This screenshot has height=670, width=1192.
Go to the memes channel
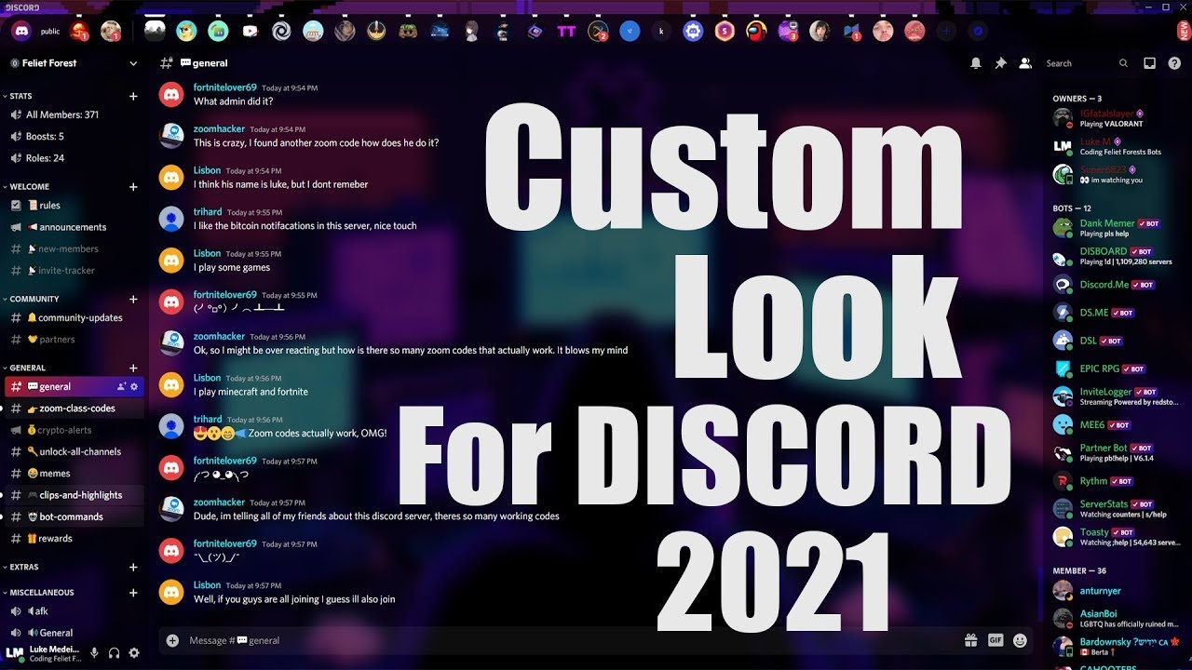pos(74,474)
